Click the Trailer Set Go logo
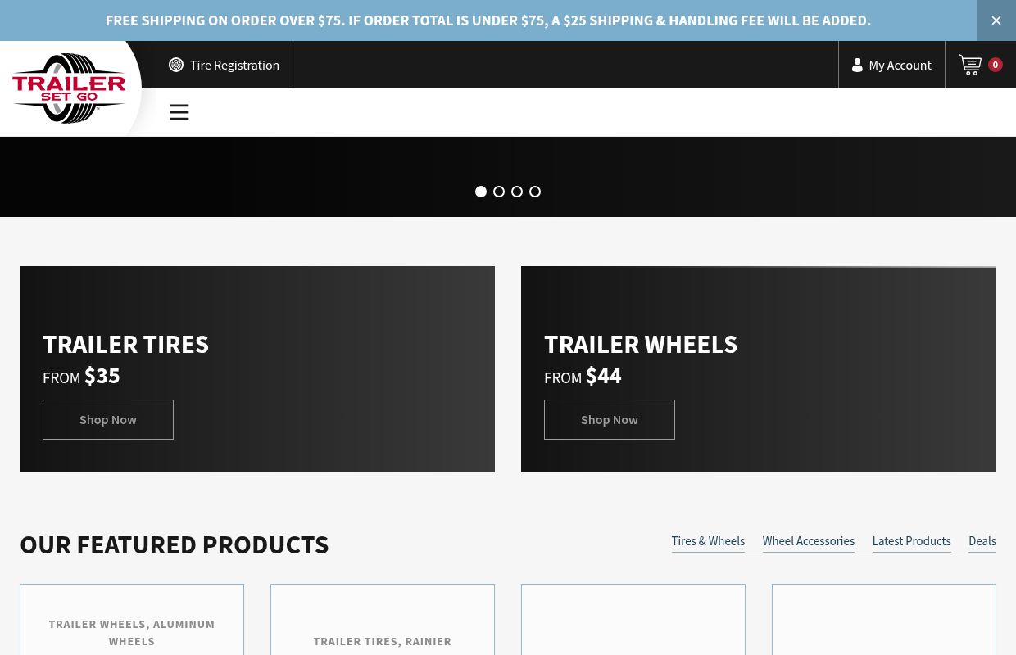Viewport: 1016px width, 655px height. pos(69,88)
